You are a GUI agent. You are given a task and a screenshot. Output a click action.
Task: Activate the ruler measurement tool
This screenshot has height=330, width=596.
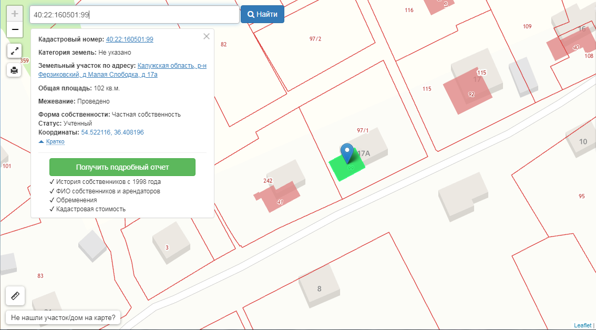point(15,295)
